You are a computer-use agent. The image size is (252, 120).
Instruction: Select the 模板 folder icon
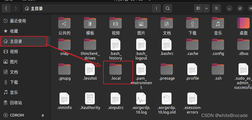pyautogui.click(x=90, y=23)
